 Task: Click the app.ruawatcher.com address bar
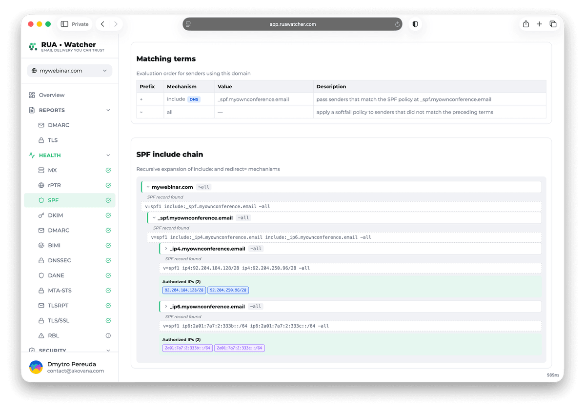[x=293, y=24]
